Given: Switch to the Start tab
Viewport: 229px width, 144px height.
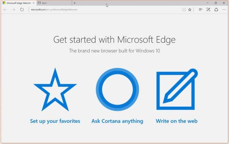Looking at the screenshot, I should click(x=54, y=3).
